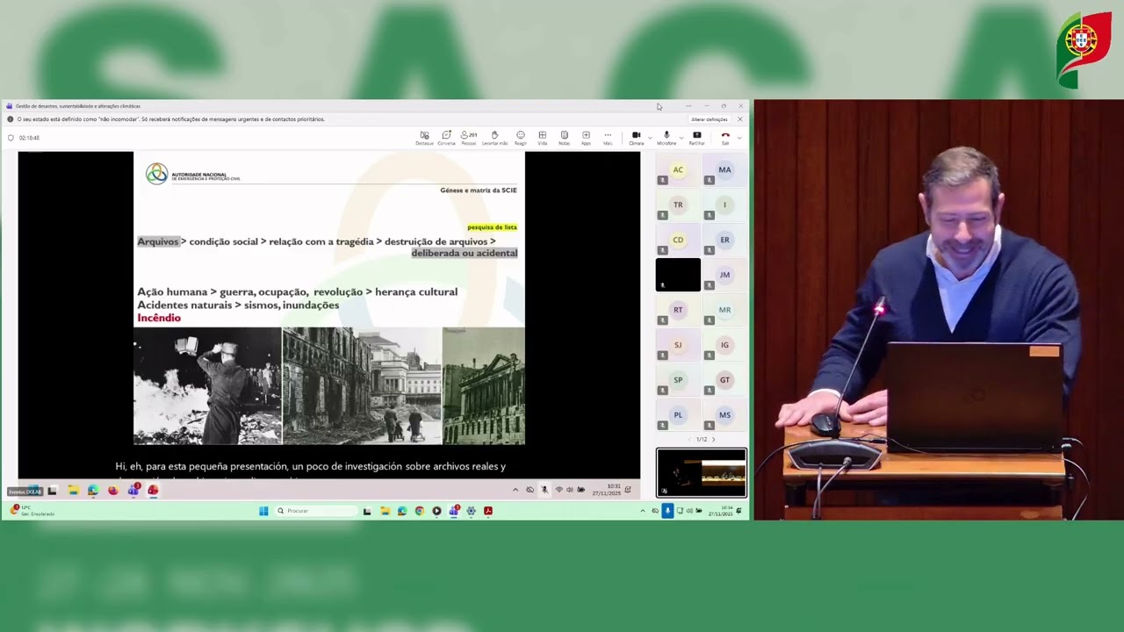Go to next participants page arrow
Image resolution: width=1124 pixels, height=632 pixels.
(713, 439)
